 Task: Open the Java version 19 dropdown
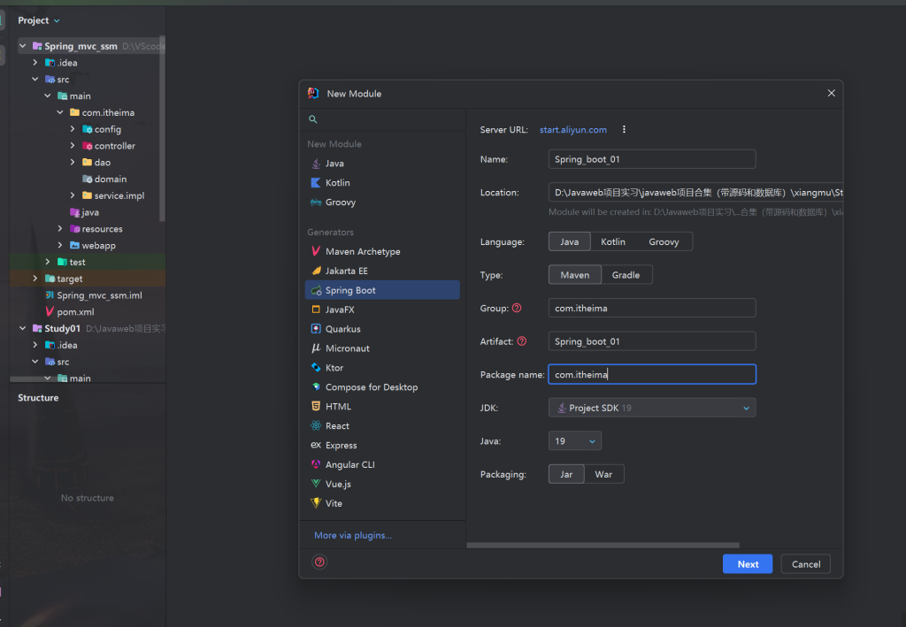(574, 441)
